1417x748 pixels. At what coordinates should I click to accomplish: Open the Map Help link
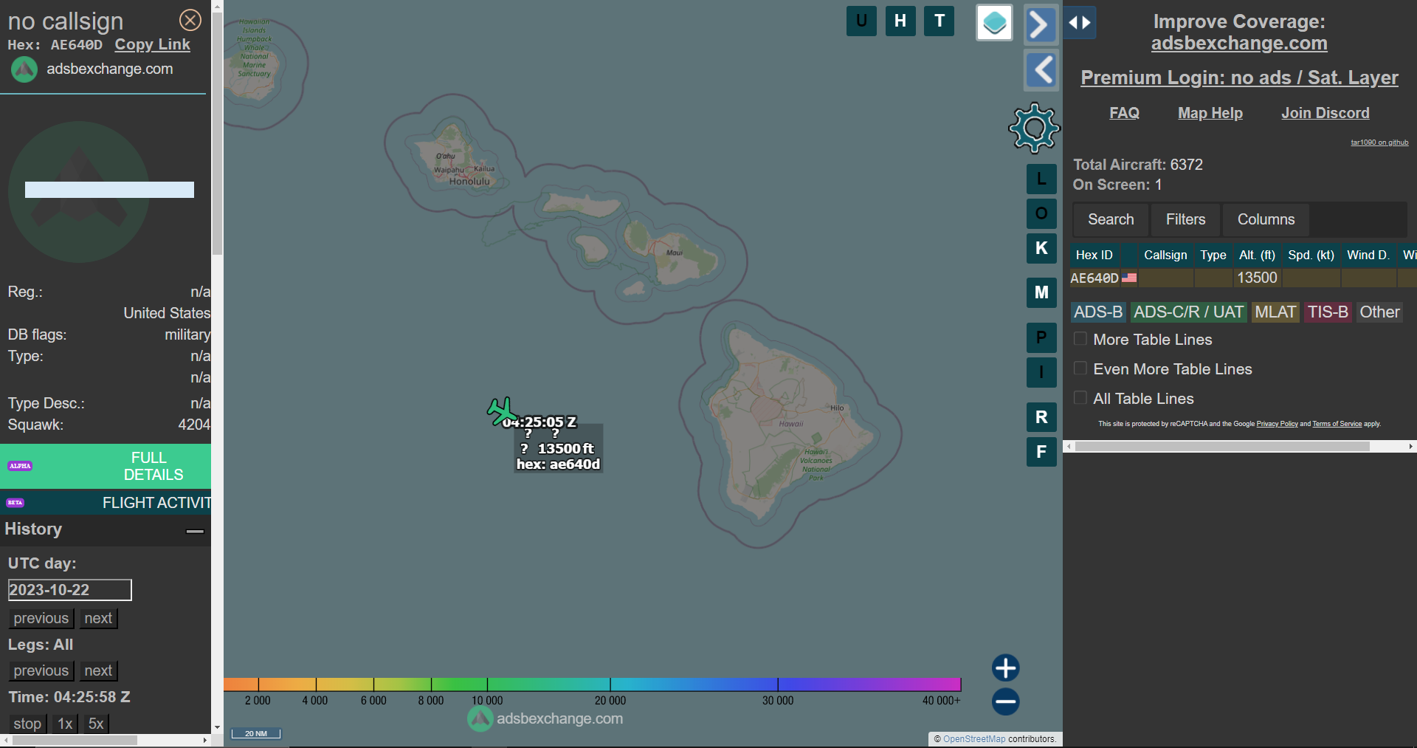coord(1210,113)
